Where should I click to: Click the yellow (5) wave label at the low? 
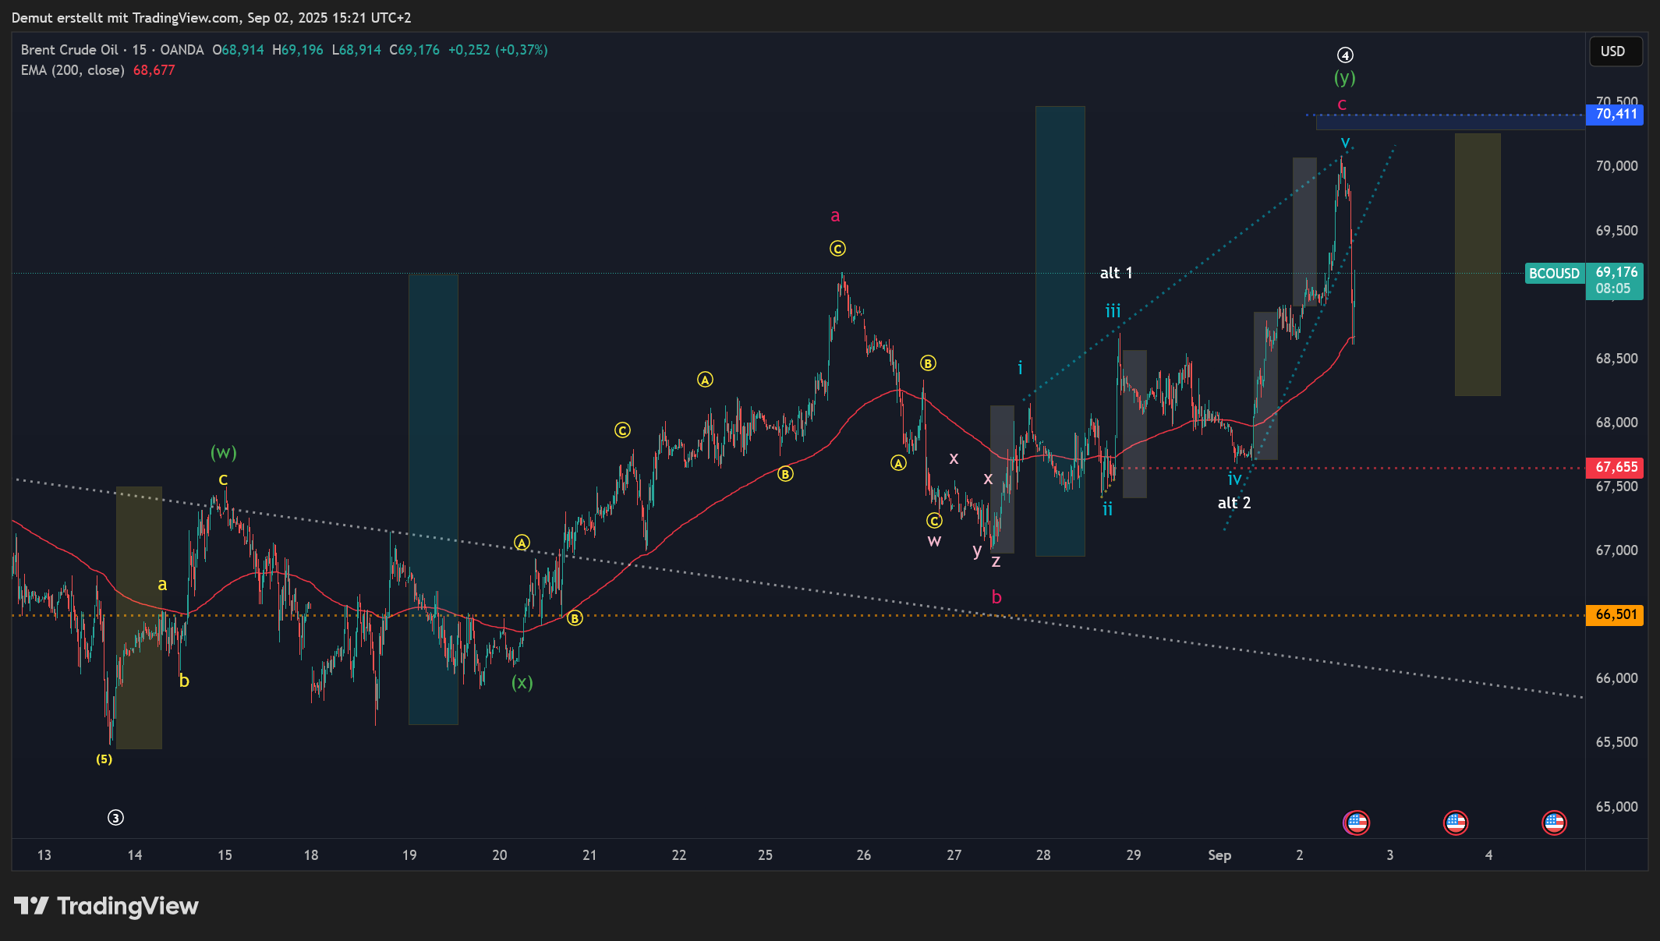click(x=104, y=759)
